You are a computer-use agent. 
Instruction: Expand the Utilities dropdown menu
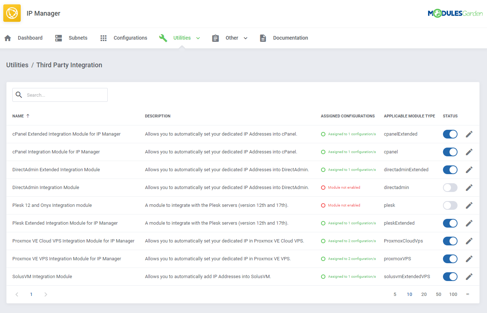point(198,38)
